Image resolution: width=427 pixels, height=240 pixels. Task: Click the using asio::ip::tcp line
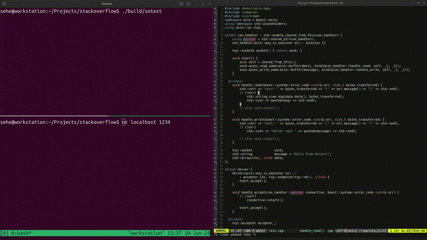coord(243,27)
